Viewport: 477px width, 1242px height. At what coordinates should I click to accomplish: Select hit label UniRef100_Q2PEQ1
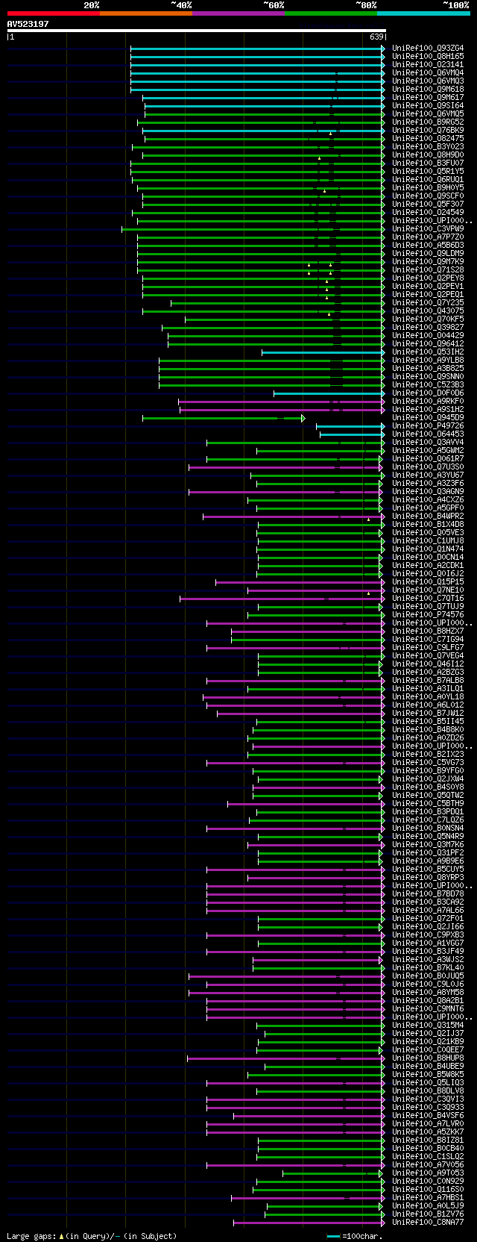pyautogui.click(x=428, y=295)
